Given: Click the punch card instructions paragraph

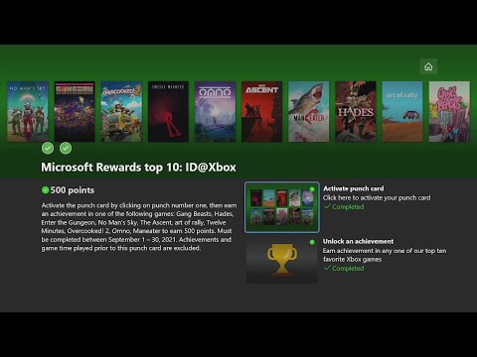Looking at the screenshot, I should 139,227.
